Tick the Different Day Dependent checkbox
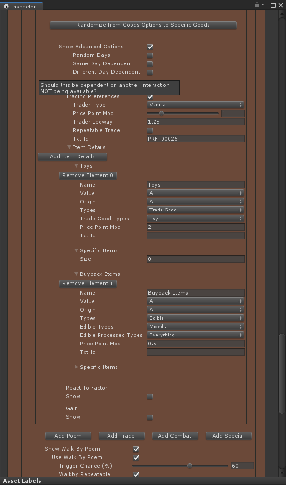 click(150, 72)
